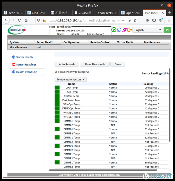Click the Auto Refresh button
Screen dimensions: 175x181
pyautogui.click(x=67, y=64)
